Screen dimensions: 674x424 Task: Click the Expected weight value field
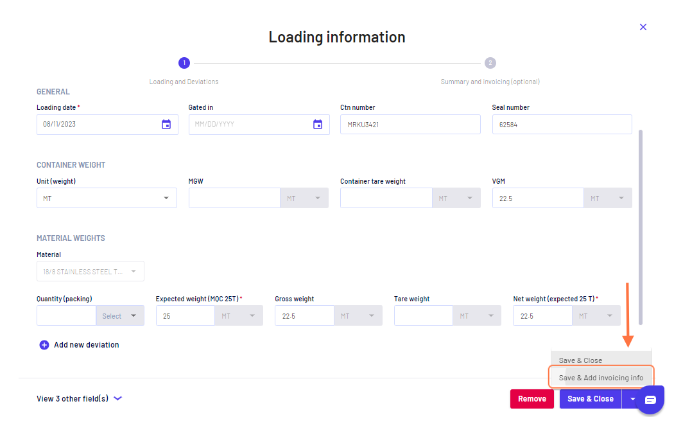(x=186, y=316)
